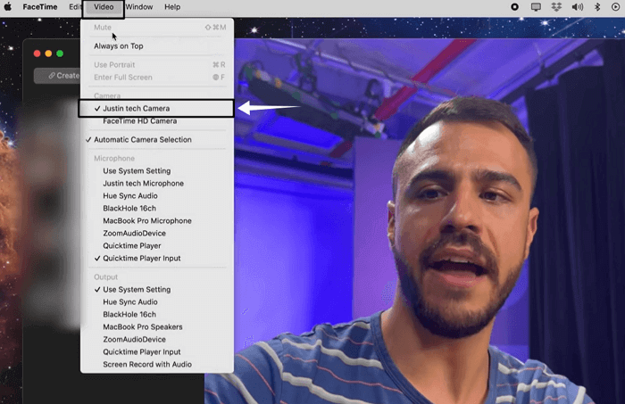Image resolution: width=625 pixels, height=404 pixels.
Task: Choose MacBook Pro Microphone
Action: pos(157,220)
